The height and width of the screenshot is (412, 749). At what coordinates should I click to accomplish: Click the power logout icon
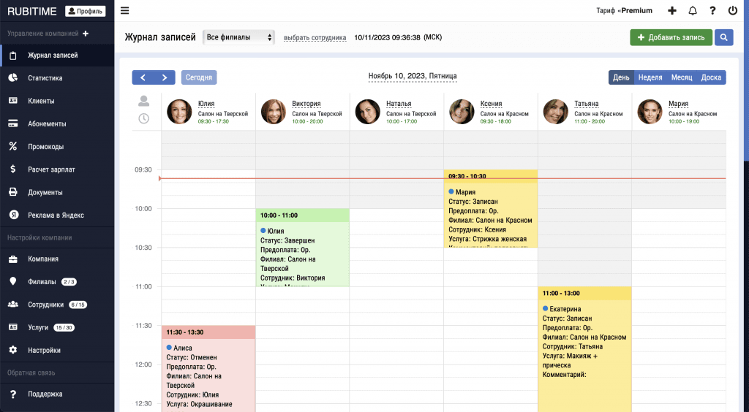point(733,11)
